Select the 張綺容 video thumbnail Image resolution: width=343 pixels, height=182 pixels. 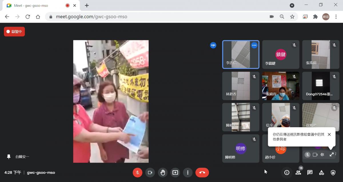pos(281,86)
